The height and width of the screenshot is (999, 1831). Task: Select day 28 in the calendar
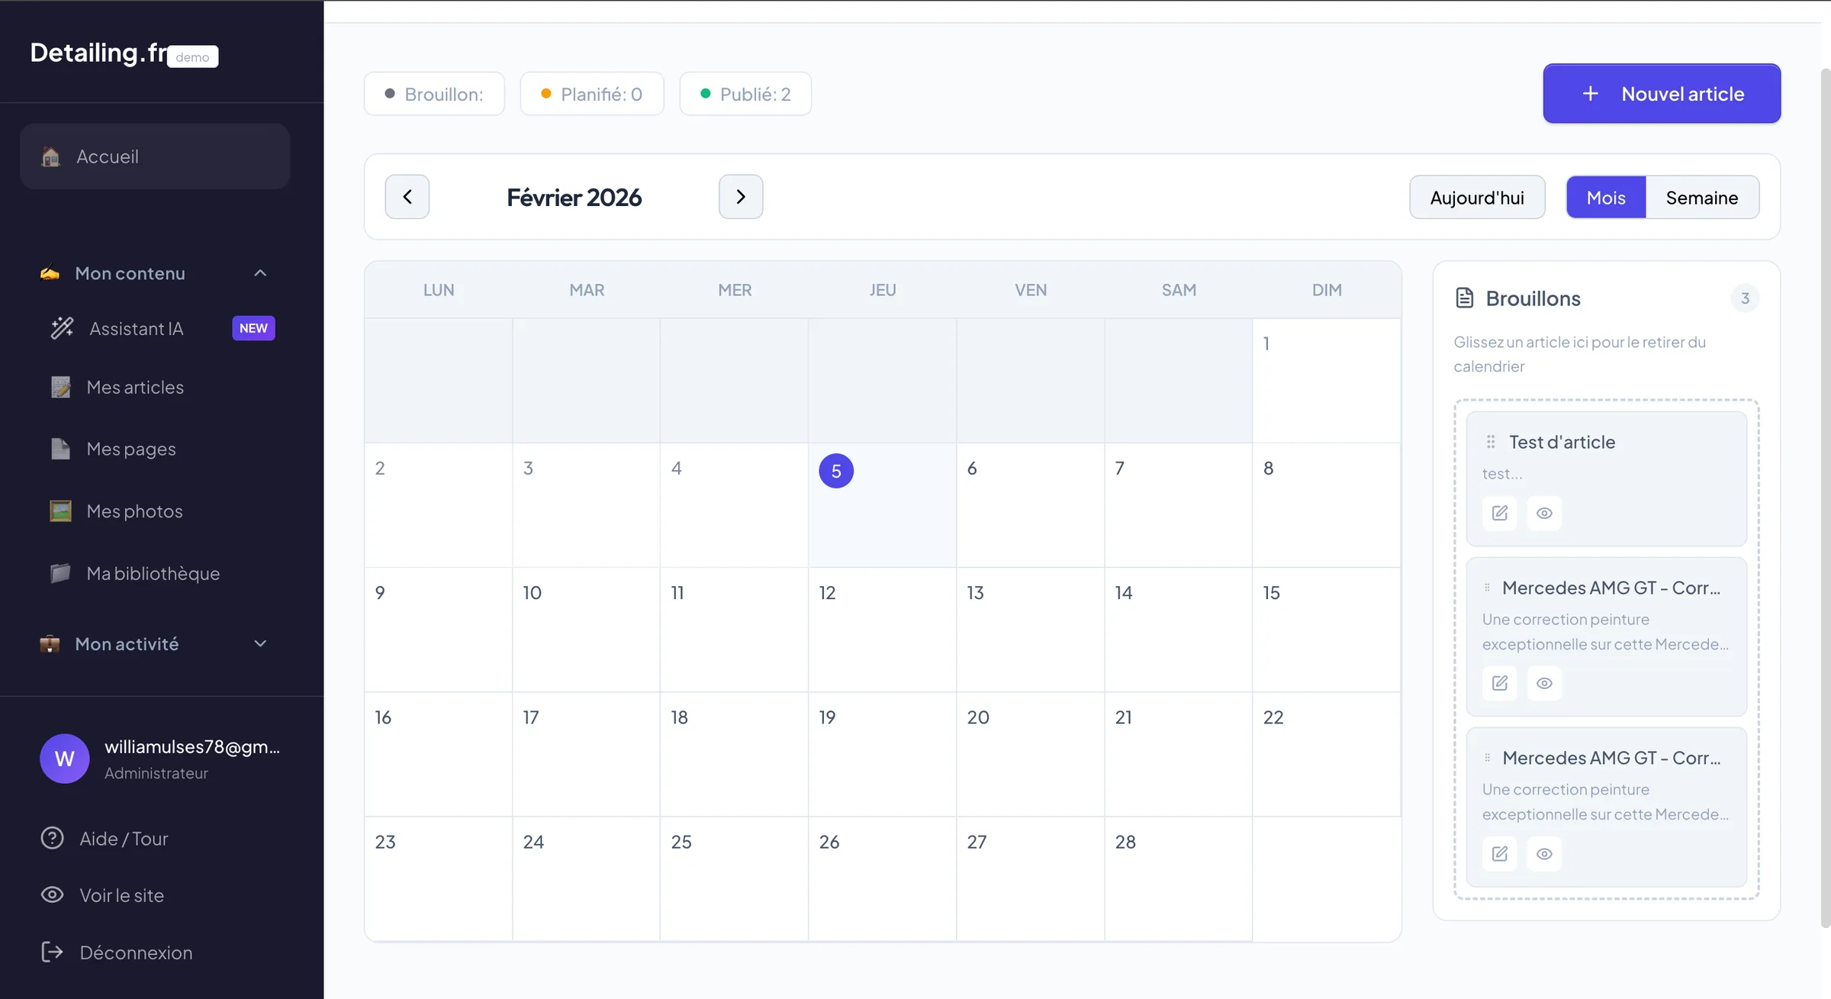click(x=1178, y=878)
